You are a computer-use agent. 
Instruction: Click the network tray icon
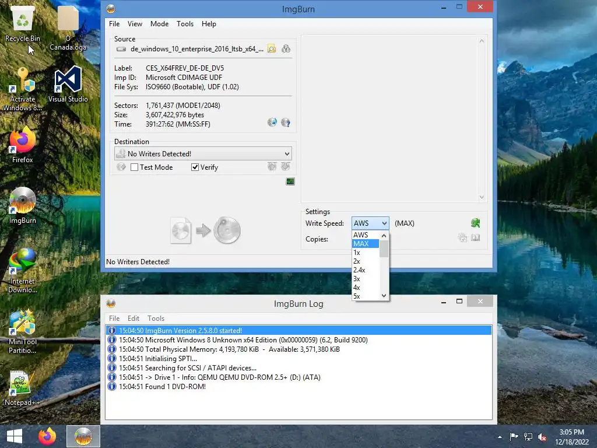[528, 437]
